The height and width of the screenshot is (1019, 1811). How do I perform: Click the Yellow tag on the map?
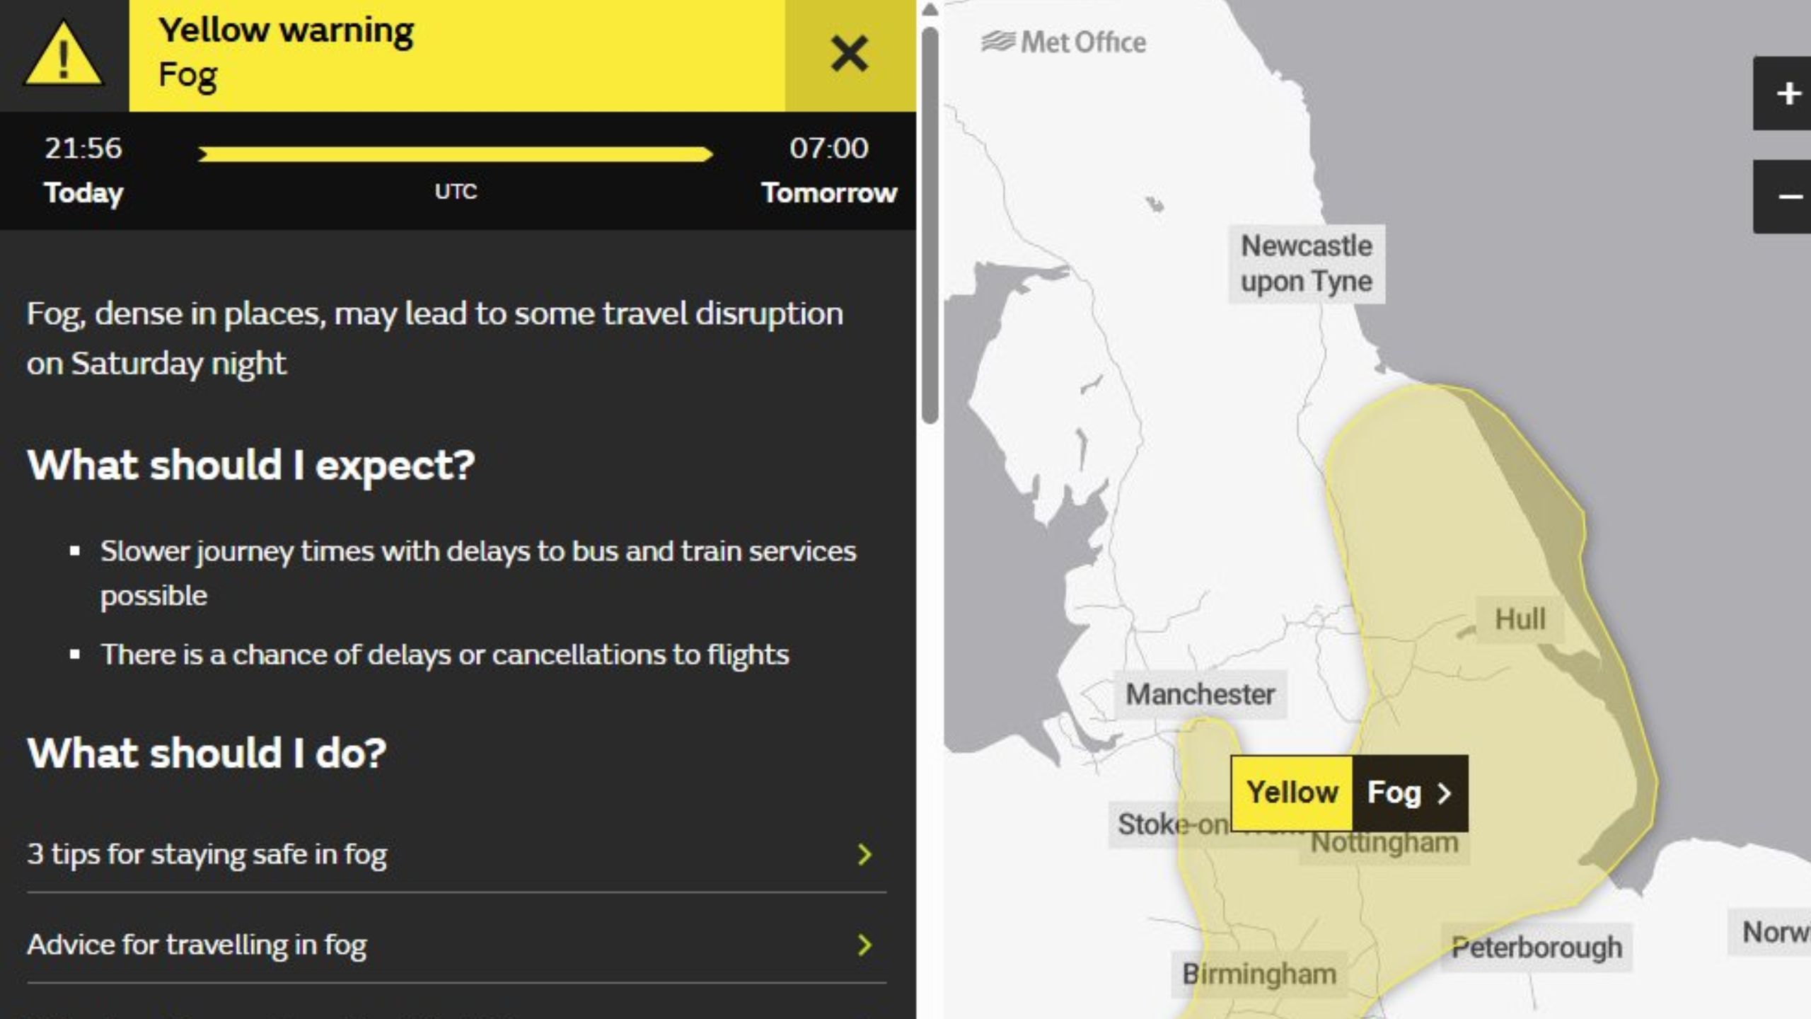tap(1292, 793)
